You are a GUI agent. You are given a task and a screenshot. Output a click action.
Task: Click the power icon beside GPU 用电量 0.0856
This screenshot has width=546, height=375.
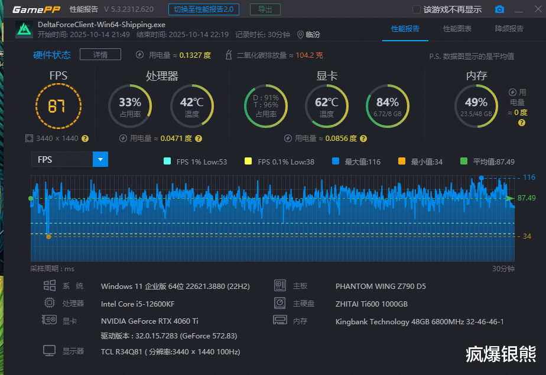[x=288, y=139]
